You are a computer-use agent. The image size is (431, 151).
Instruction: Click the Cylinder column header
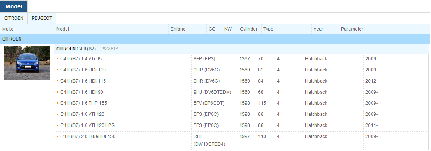(249, 29)
